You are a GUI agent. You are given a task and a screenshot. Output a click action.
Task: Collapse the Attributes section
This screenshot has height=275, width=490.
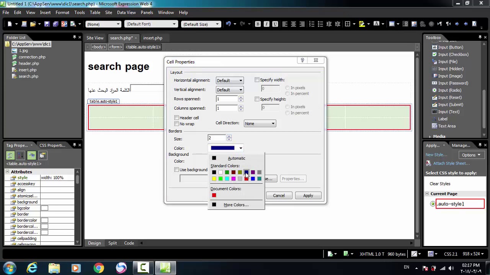7,172
